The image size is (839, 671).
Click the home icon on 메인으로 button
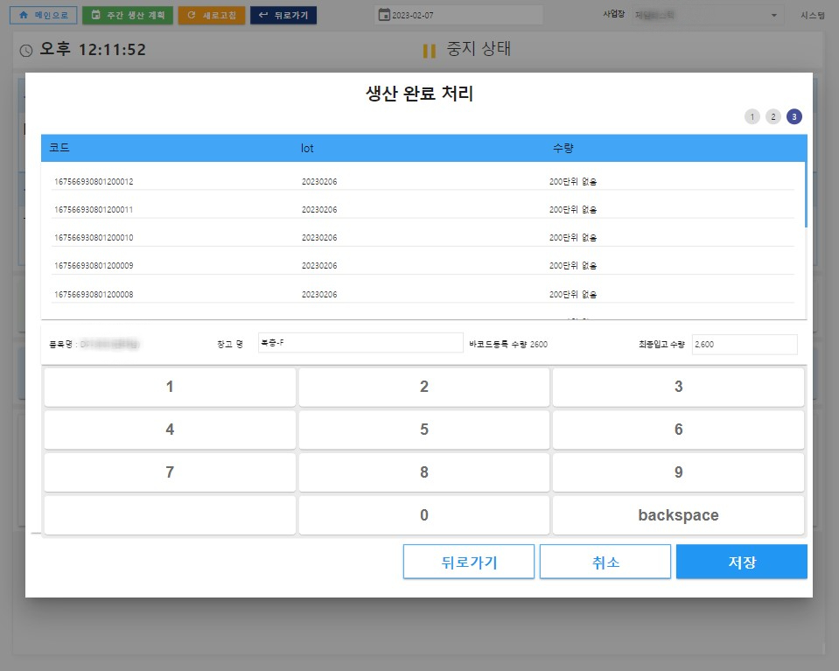click(x=24, y=15)
